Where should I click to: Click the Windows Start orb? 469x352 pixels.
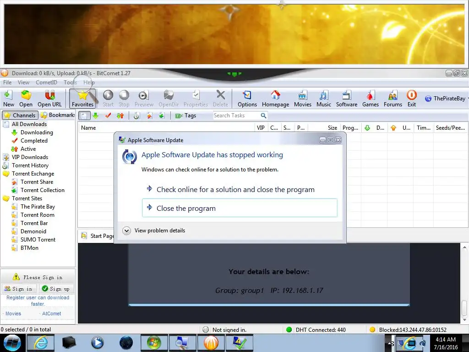12,343
